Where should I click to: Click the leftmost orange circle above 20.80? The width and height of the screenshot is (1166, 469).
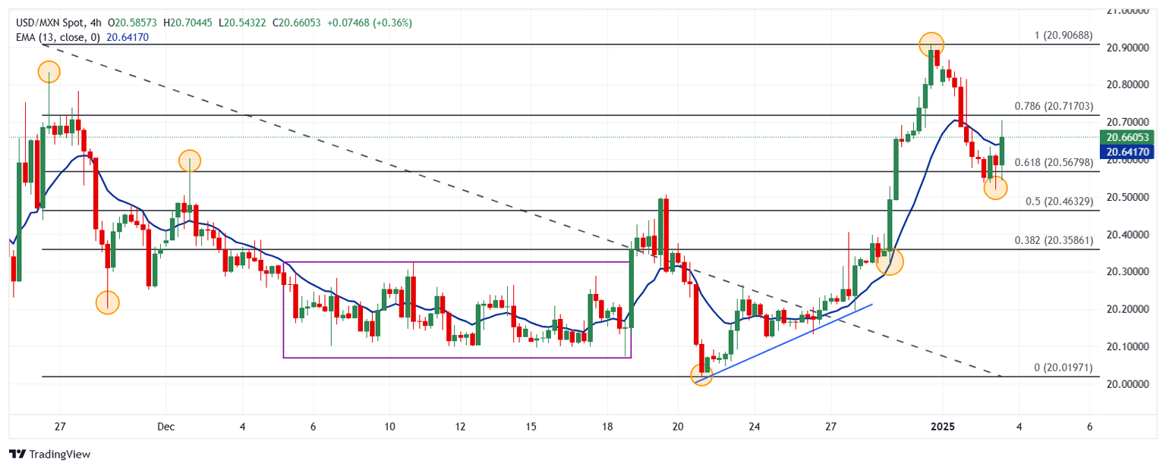pyautogui.click(x=49, y=73)
